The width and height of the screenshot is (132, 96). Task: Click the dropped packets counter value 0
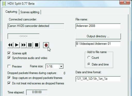(64, 73)
